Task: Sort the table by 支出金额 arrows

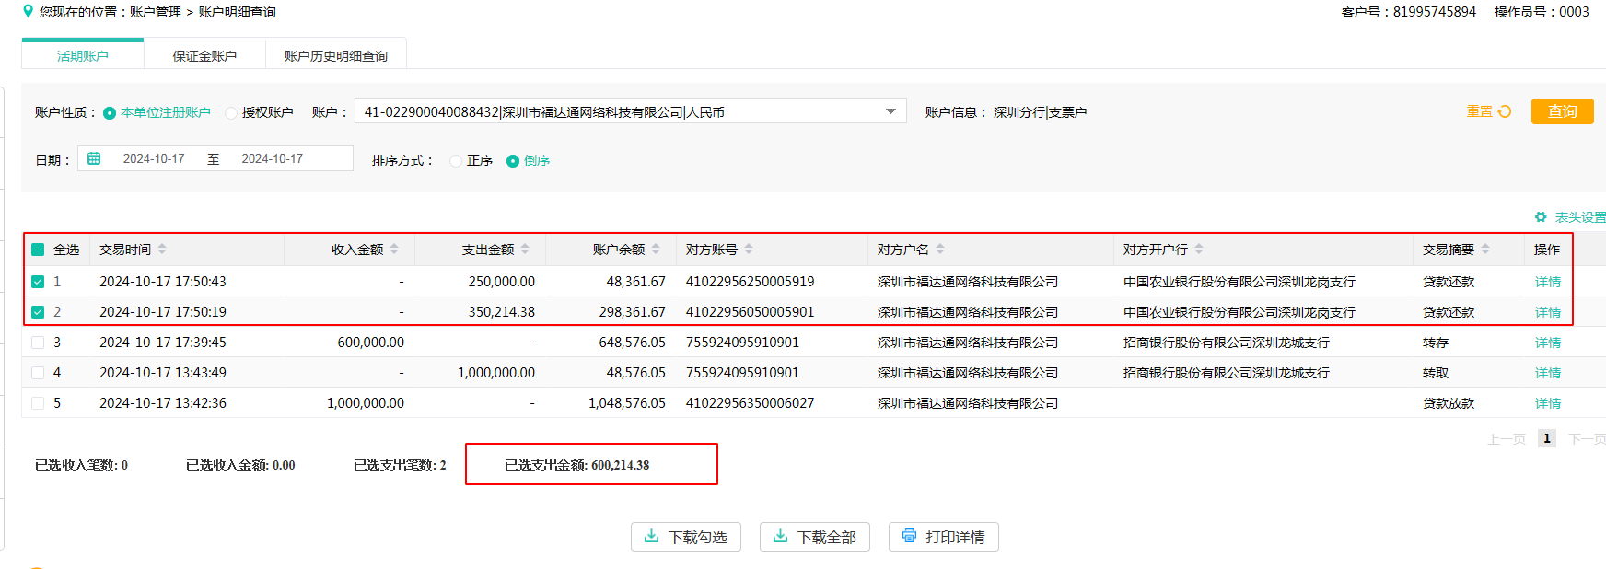Action: pyautogui.click(x=525, y=249)
